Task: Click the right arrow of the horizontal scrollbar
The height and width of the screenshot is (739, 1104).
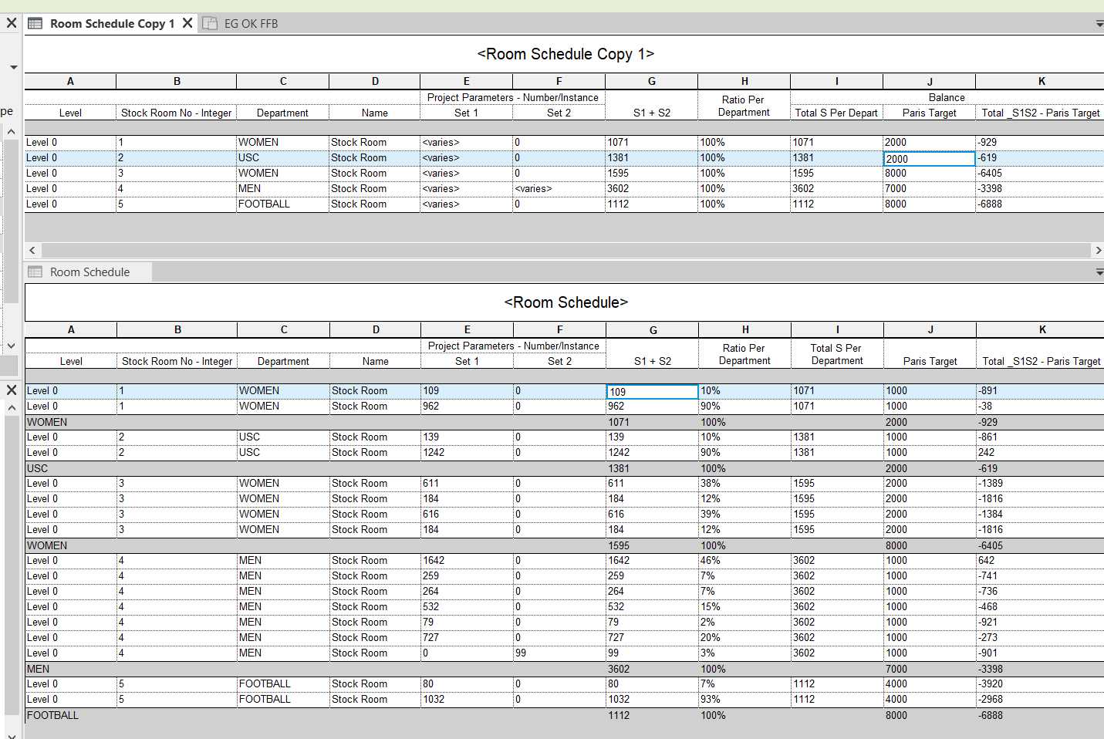Action: click(x=1099, y=250)
